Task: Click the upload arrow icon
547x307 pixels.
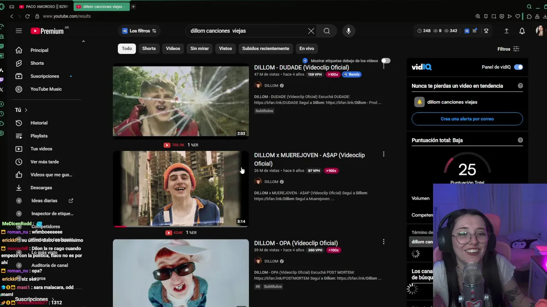Action: point(506,31)
